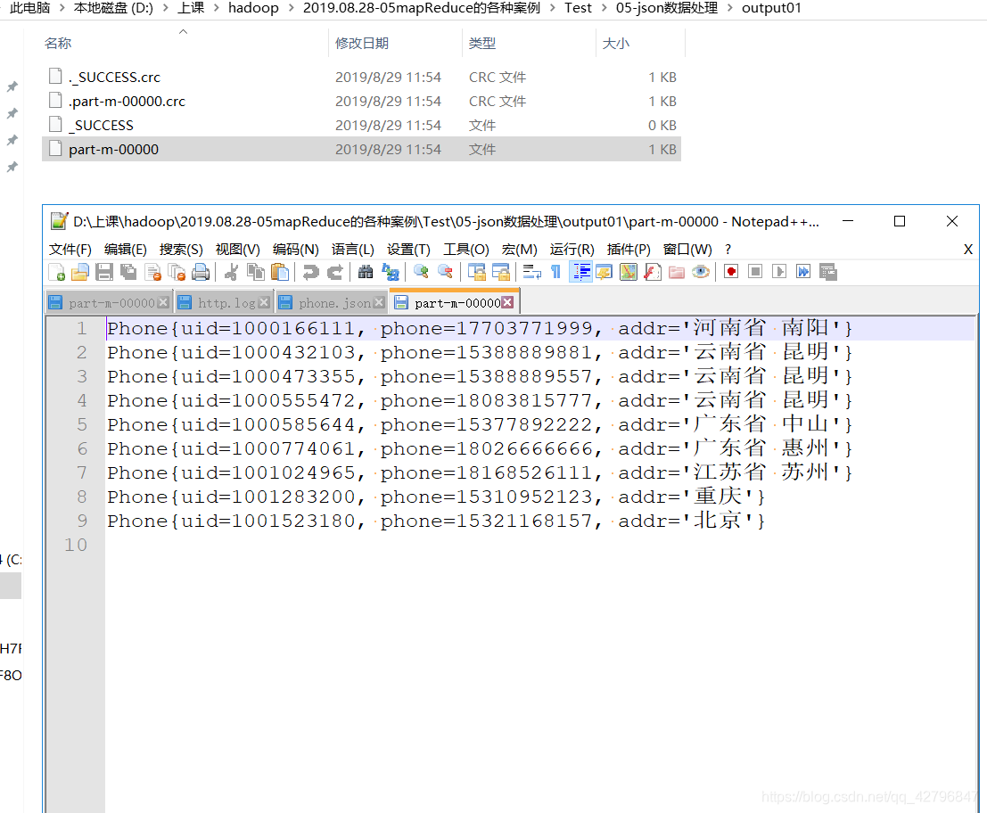
Task: Open Folder as Workspace toolbar icon
Action: 677,273
